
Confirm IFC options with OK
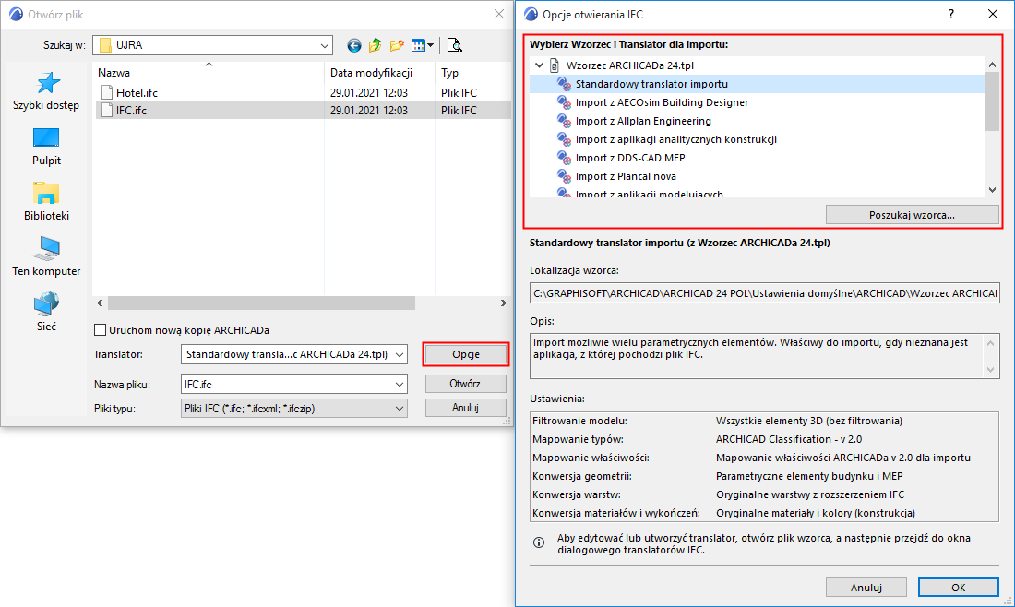click(x=959, y=588)
